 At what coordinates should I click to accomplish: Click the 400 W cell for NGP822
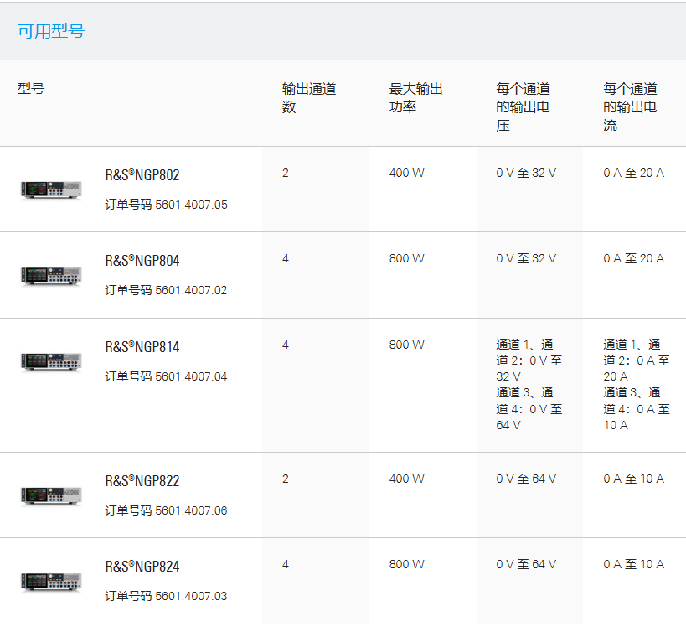[406, 479]
